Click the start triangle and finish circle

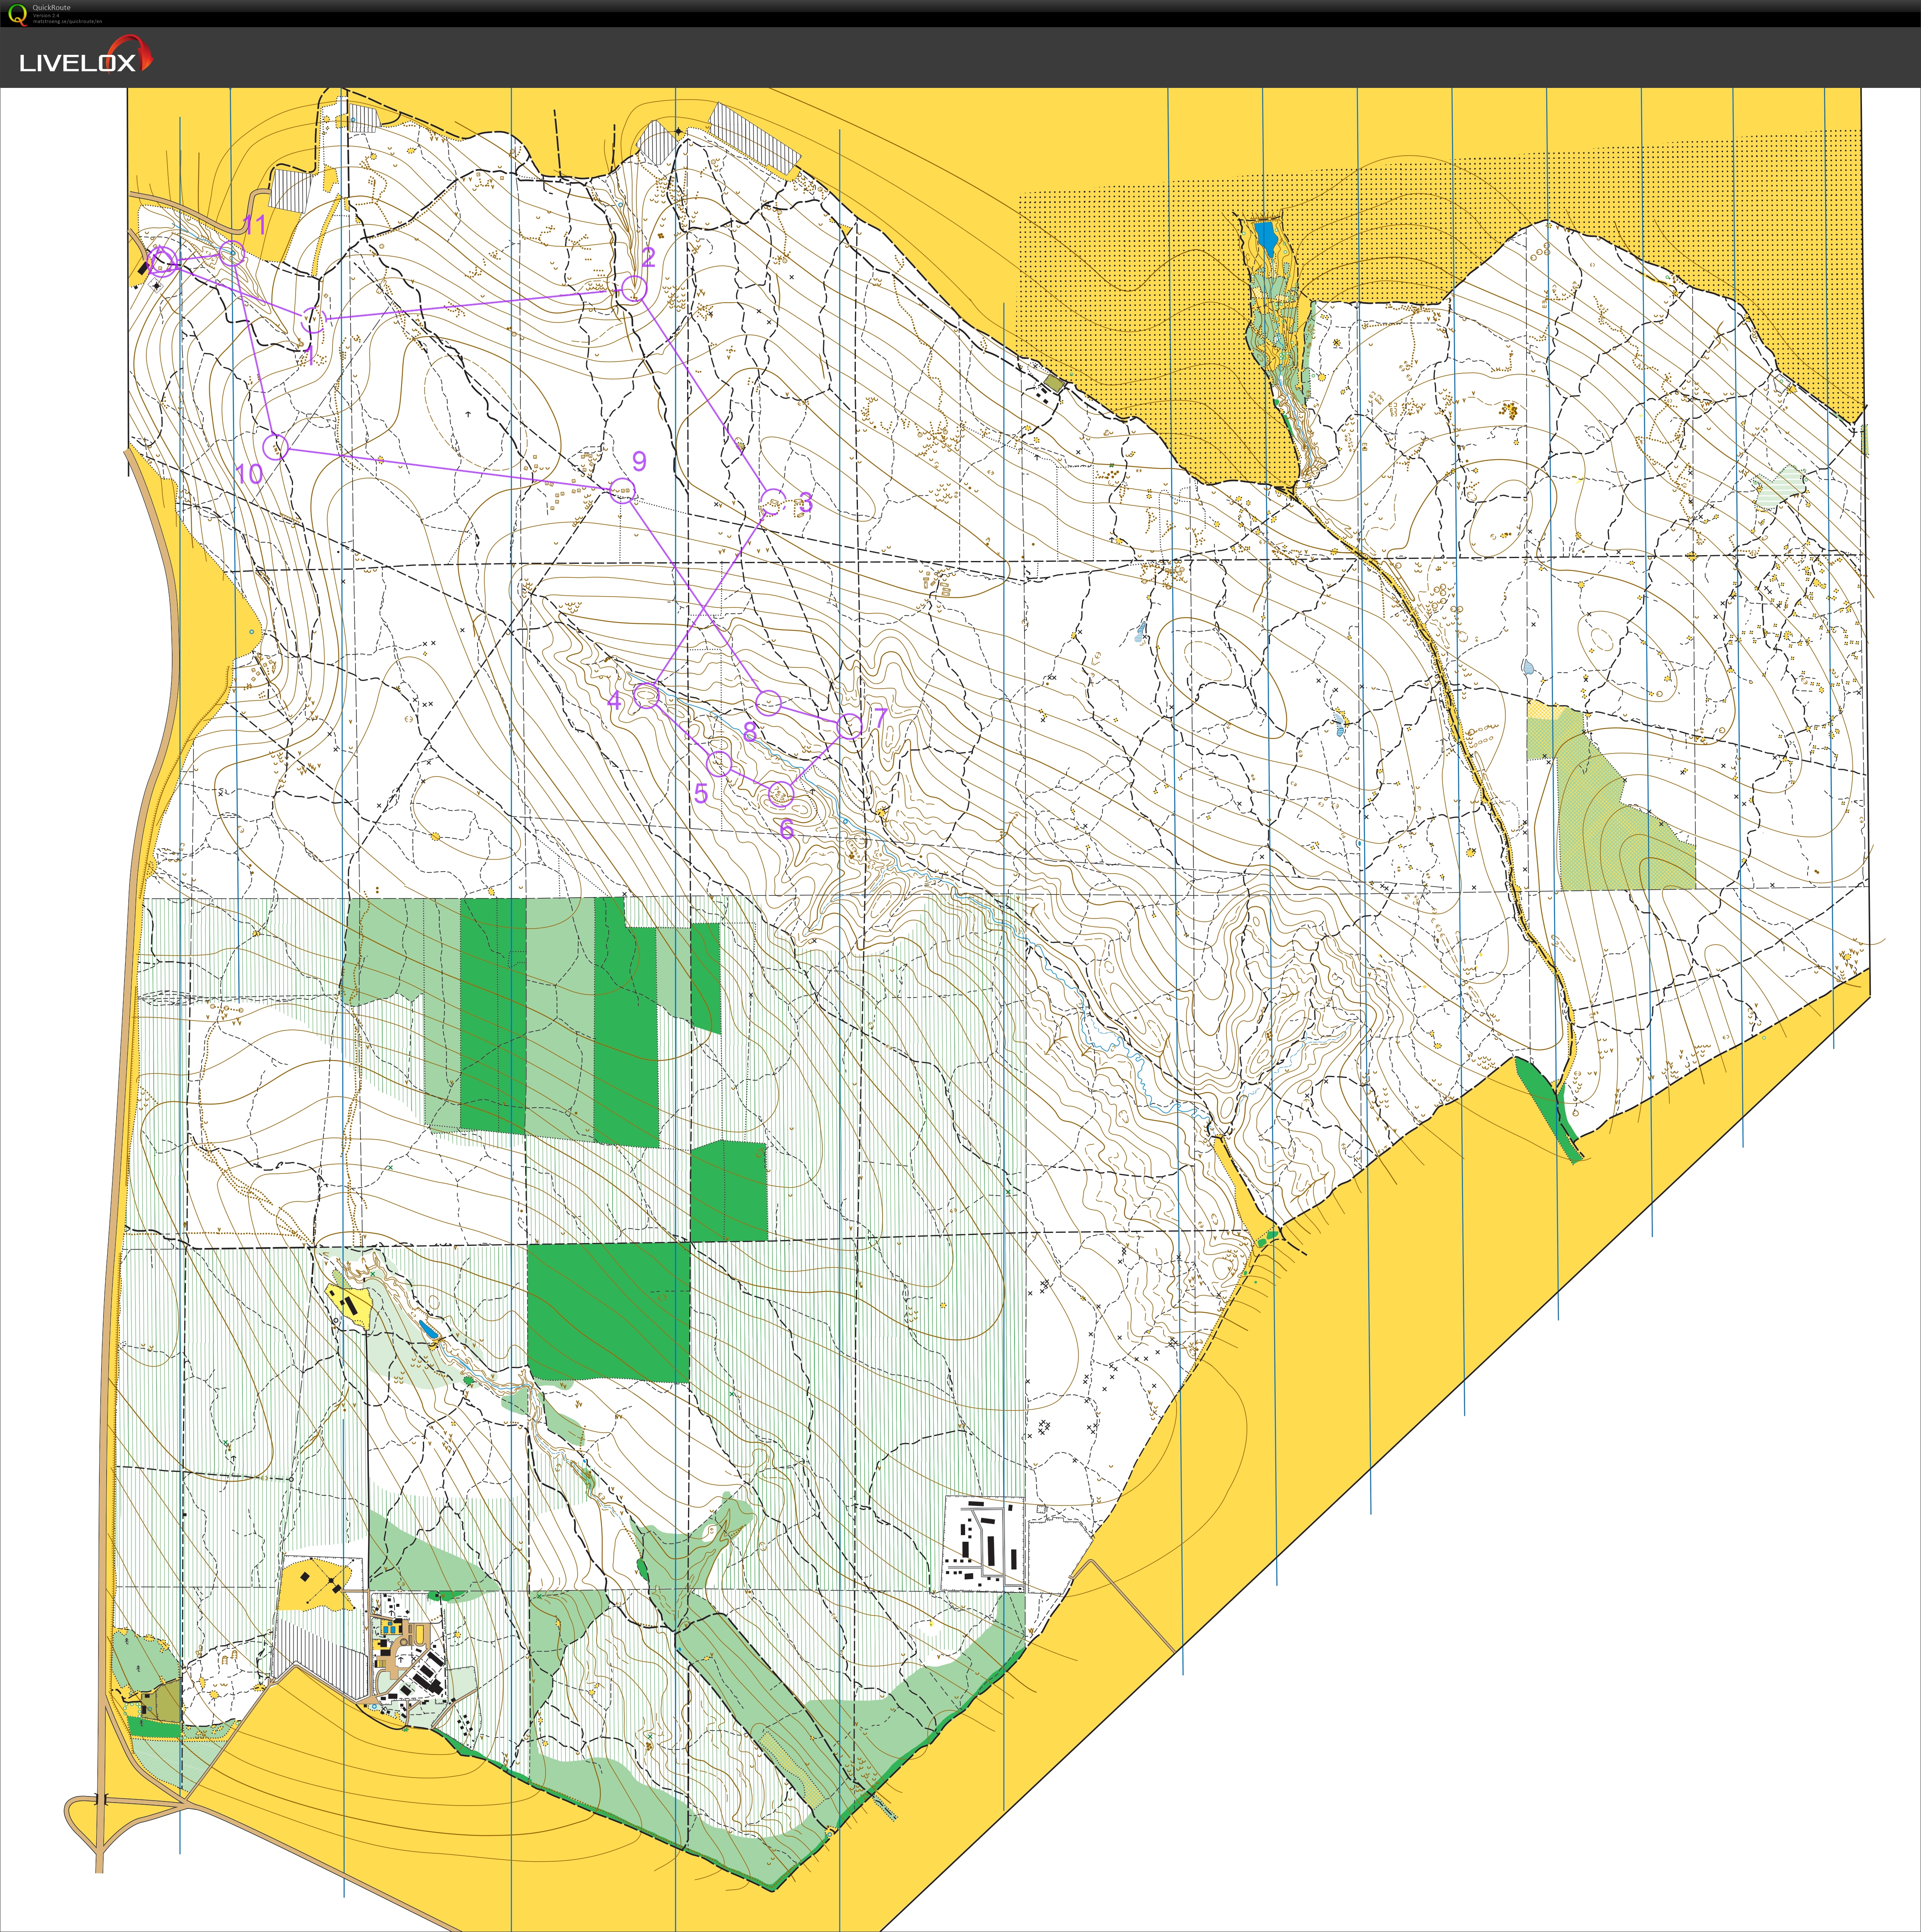click(162, 262)
